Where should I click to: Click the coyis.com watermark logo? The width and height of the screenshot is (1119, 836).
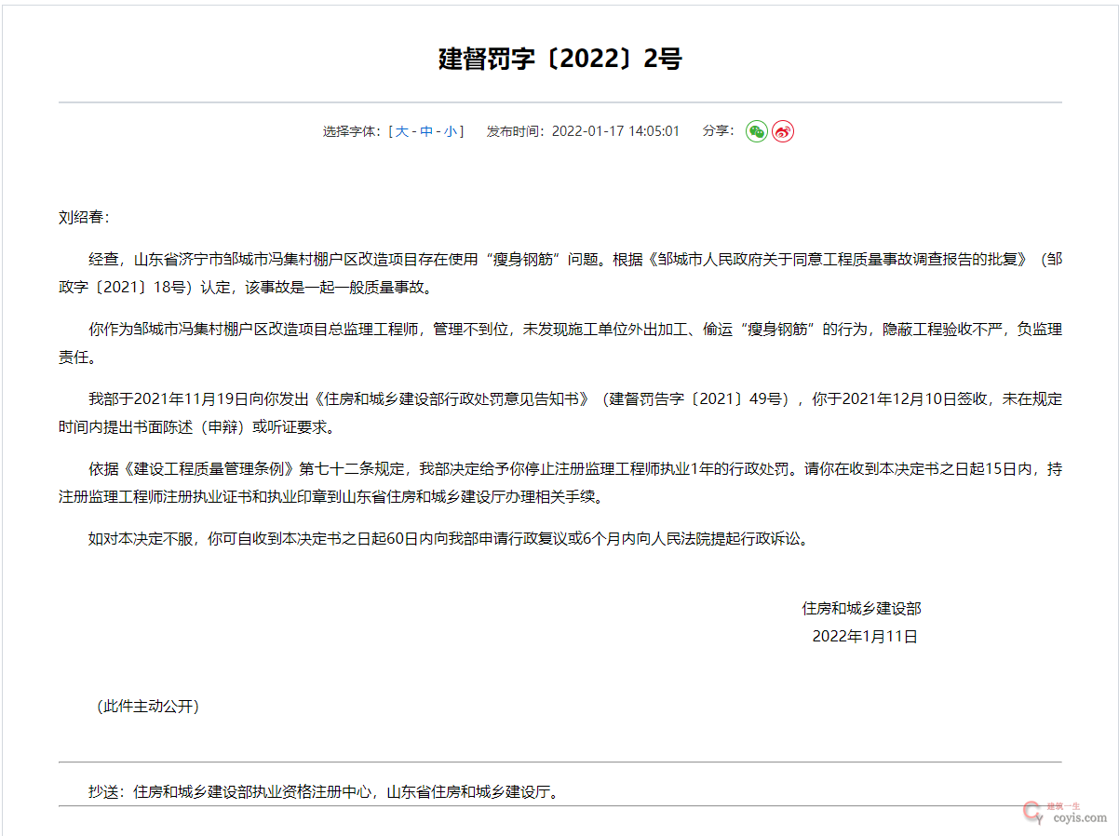click(1065, 812)
